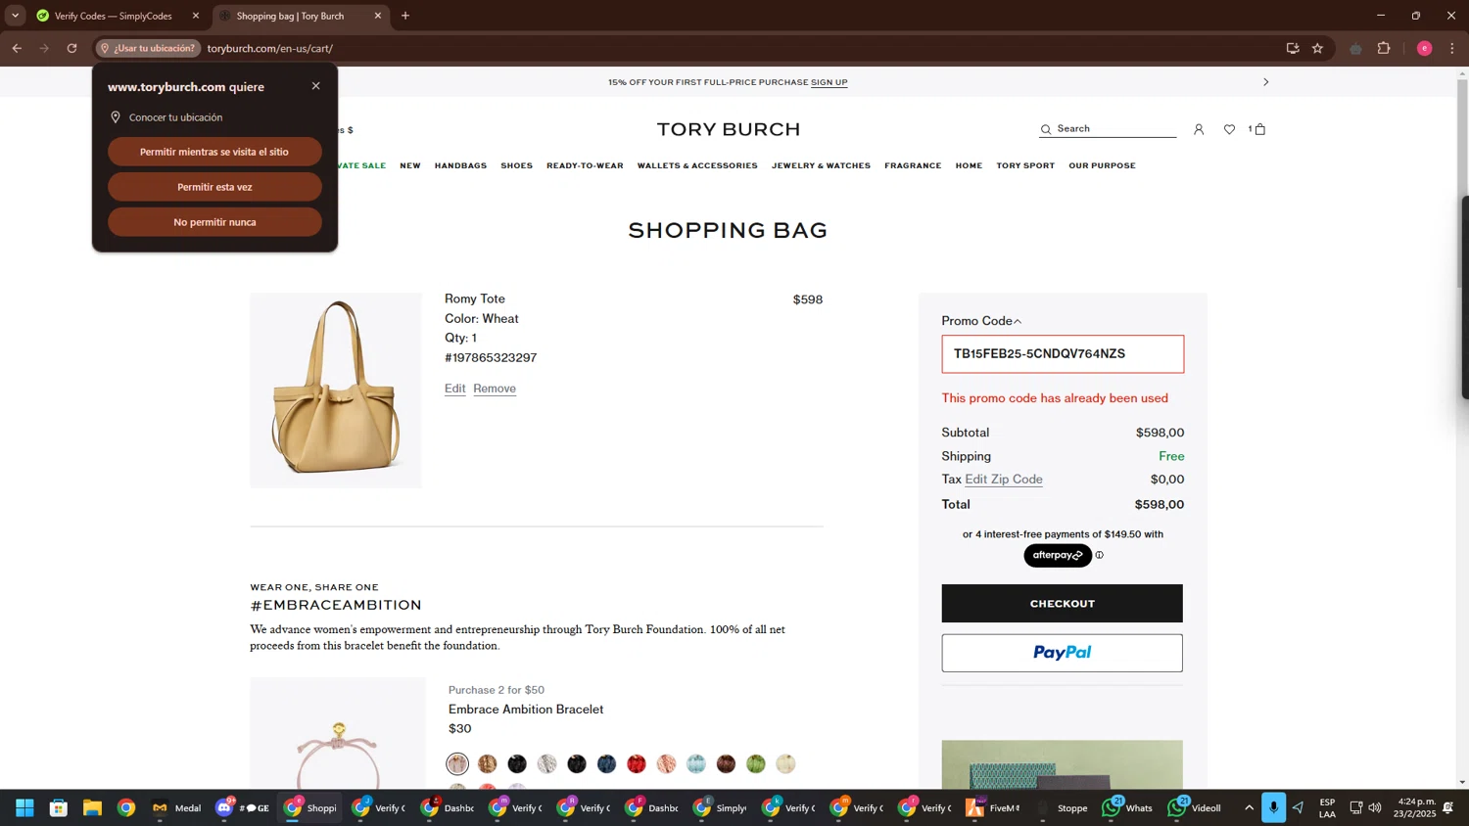Image resolution: width=1469 pixels, height=826 pixels.
Task: Open new browser tab
Action: [405, 16]
